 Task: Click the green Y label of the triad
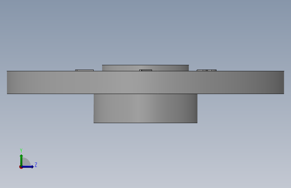(21, 150)
